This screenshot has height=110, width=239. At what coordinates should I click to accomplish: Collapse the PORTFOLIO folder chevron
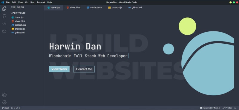pos(11,13)
